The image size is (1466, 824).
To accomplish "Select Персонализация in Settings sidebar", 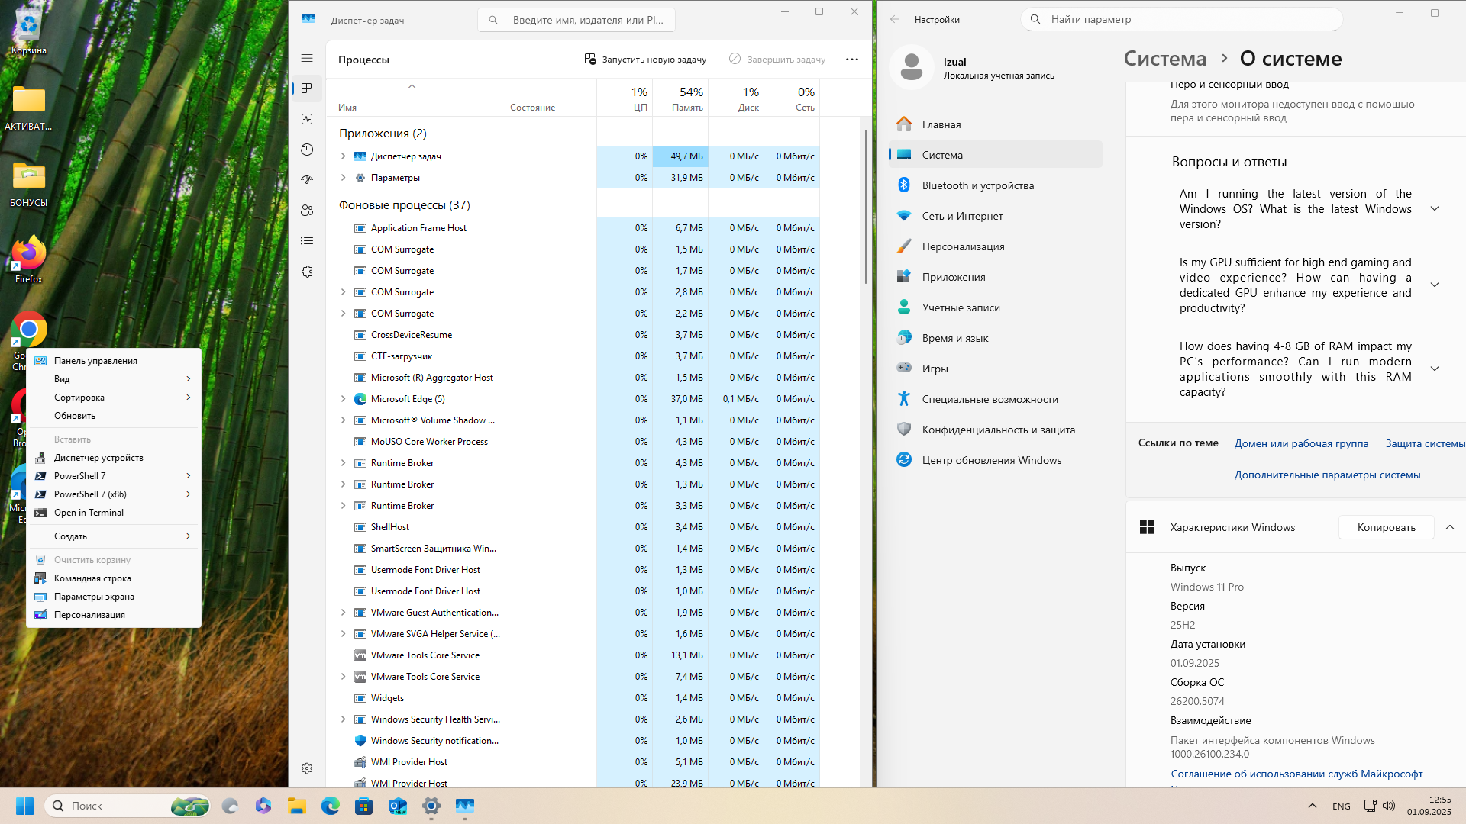I will [996, 246].
